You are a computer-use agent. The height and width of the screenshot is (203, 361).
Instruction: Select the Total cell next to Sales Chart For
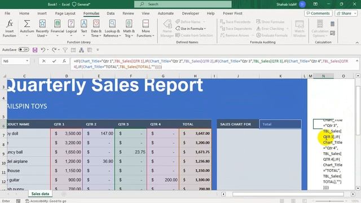[x=280, y=124]
